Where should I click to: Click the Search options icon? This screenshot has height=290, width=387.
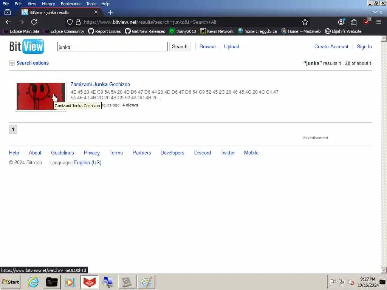coord(12,63)
